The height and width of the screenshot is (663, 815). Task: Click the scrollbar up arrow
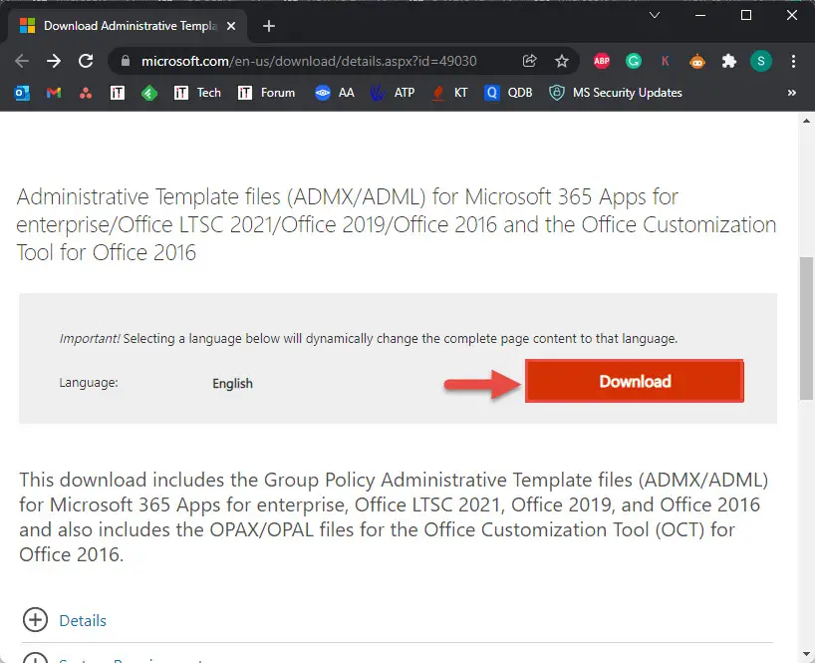tap(806, 121)
